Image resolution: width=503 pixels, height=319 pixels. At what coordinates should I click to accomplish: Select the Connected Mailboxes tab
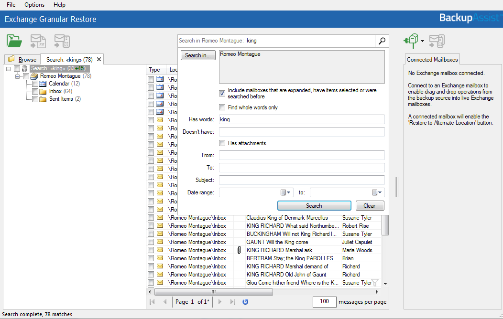click(432, 60)
